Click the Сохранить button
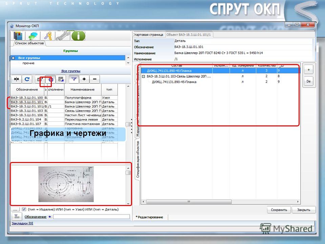This screenshot has height=244, width=325. click(x=279, y=210)
